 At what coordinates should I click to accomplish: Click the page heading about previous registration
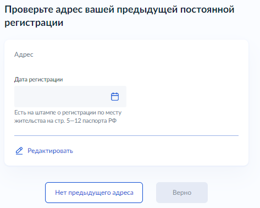pos(119,16)
